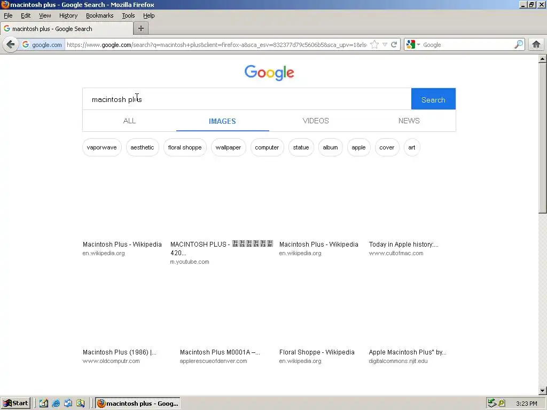Image resolution: width=547 pixels, height=410 pixels.
Task: Click the google.com site identity button
Action: 42,45
